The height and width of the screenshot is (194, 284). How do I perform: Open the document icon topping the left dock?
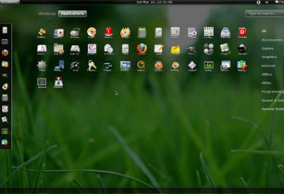pos(5,30)
